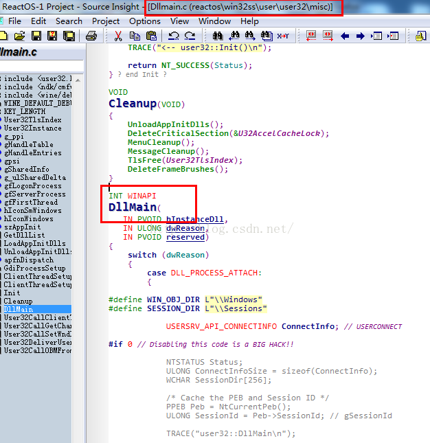Screen dimensions: 430x443
Task: Redo the last undone edit
Action: point(190,36)
